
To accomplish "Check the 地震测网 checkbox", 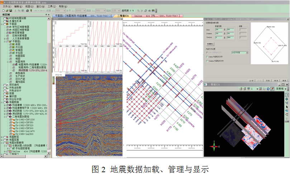I will (x=11, y=62).
